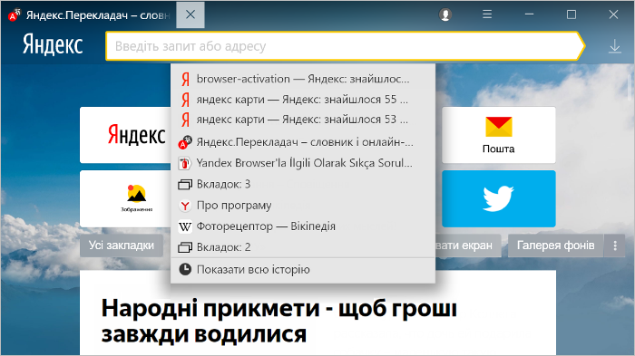Select 'Показати всю історію'
Screen dimensions: 635x356
[x=303, y=269]
